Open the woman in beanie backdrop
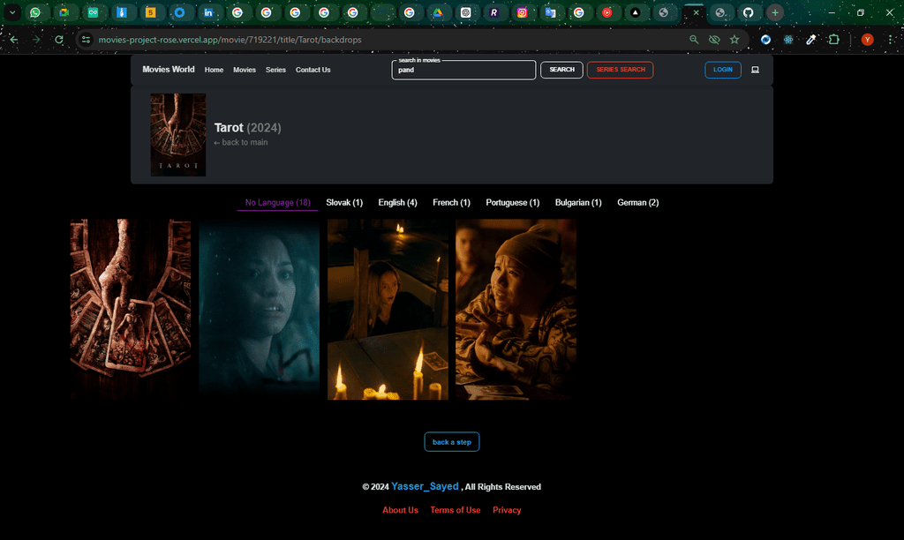Screen dimensions: 904x540 tap(516, 310)
